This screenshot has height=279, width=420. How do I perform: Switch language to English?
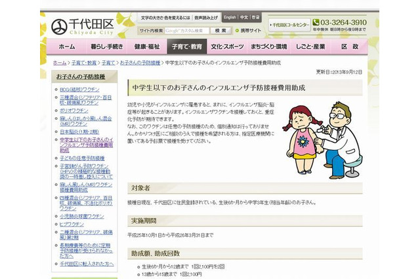[x=230, y=18]
